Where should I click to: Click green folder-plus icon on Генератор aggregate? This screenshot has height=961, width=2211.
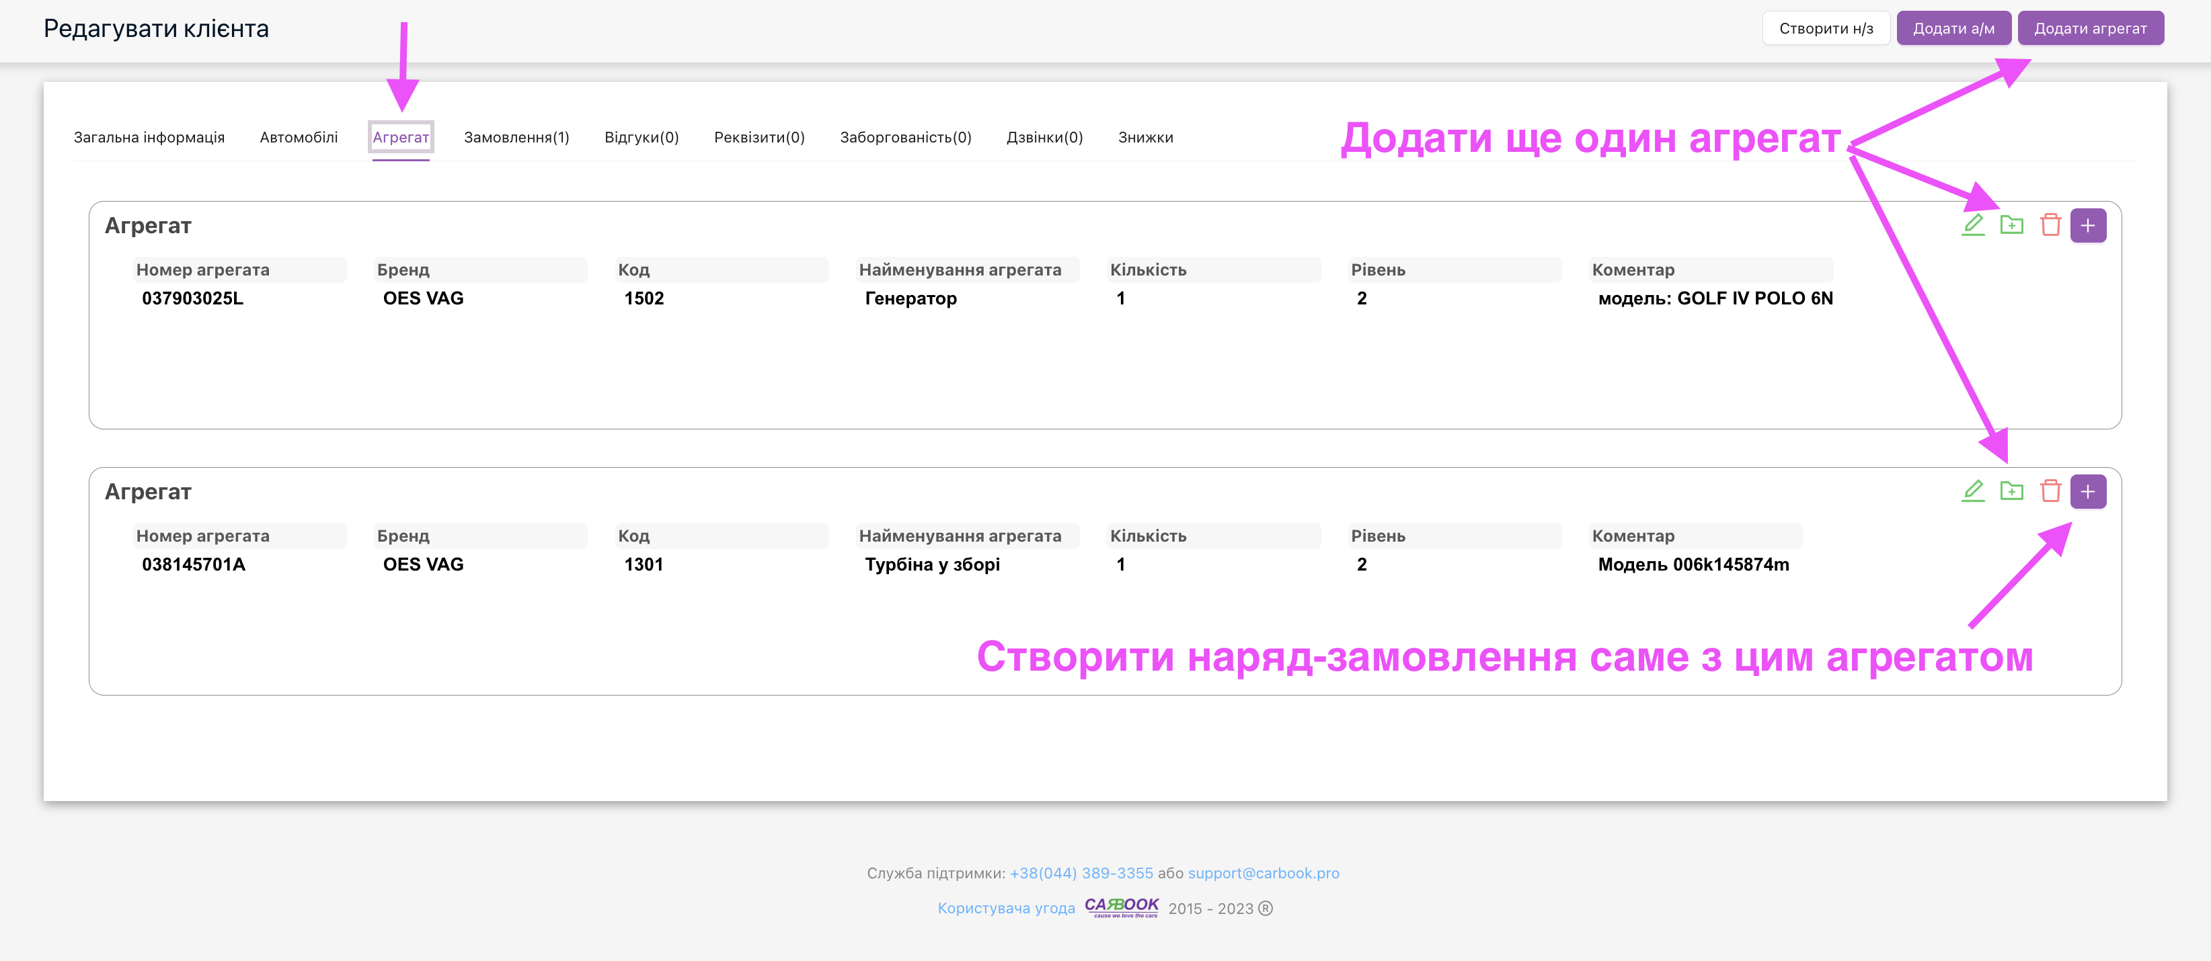tap(2012, 226)
